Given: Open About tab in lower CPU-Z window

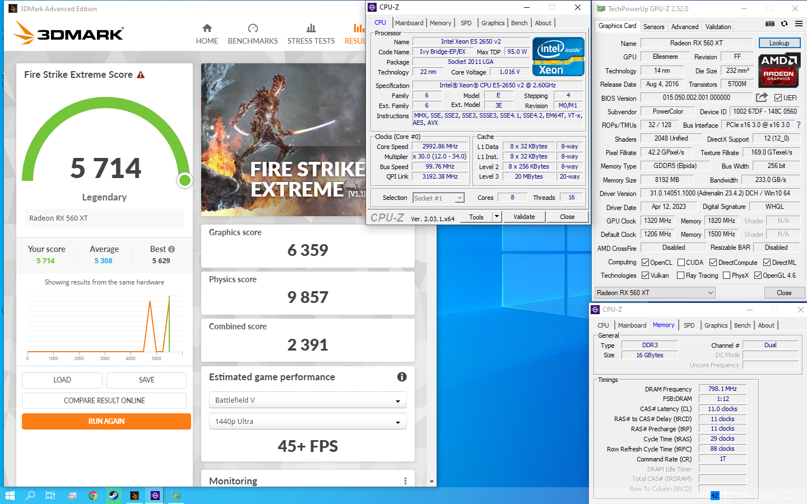Looking at the screenshot, I should (766, 325).
